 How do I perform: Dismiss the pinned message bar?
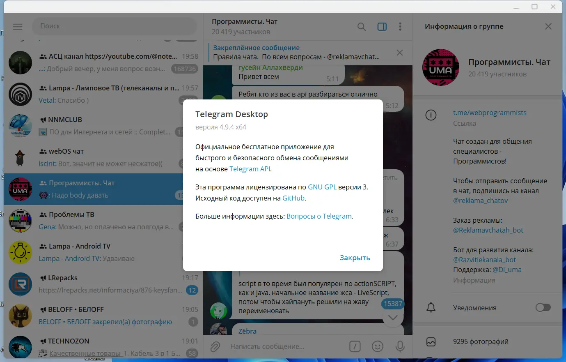coord(400,53)
